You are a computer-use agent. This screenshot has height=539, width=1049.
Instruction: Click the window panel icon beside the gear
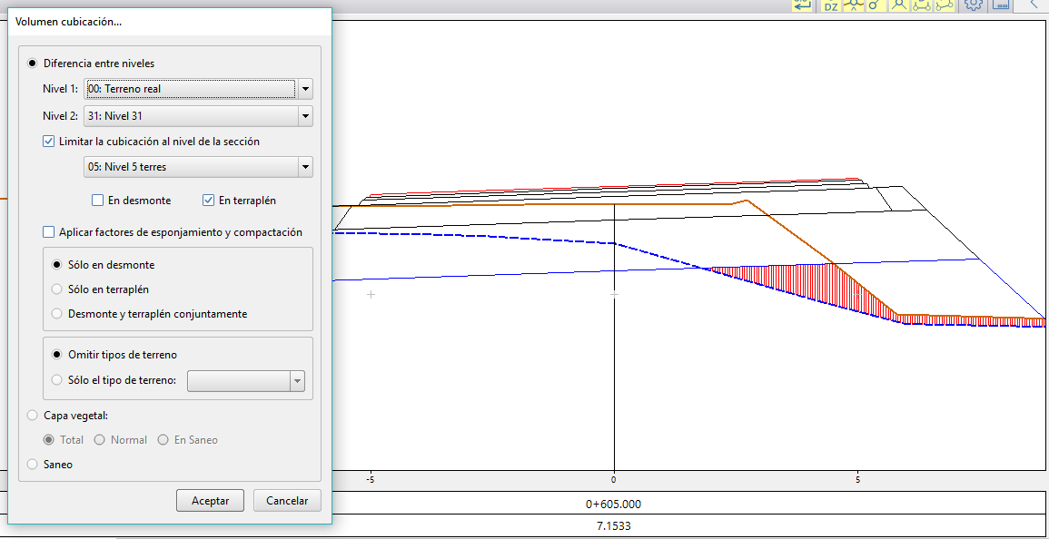pos(1001,5)
